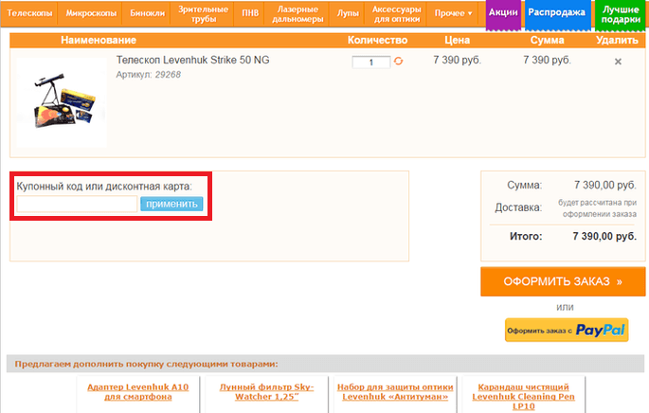649x413 pixels.
Task: Open the purple Акции tab
Action: (x=502, y=13)
